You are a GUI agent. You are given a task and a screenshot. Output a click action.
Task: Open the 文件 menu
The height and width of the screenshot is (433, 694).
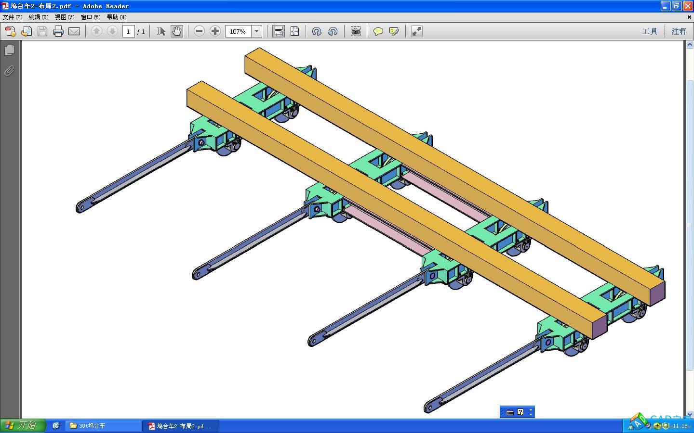click(12, 17)
